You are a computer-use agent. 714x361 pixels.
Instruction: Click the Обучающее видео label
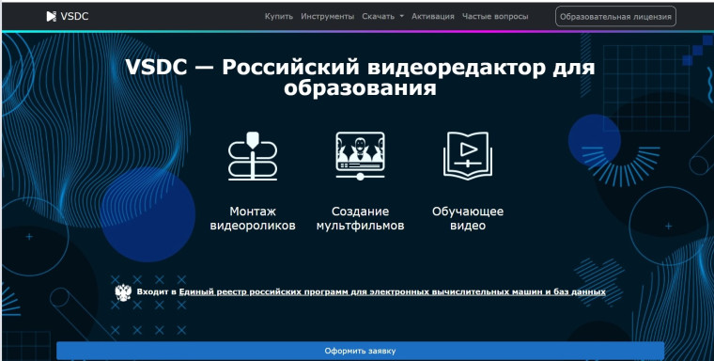click(x=468, y=218)
